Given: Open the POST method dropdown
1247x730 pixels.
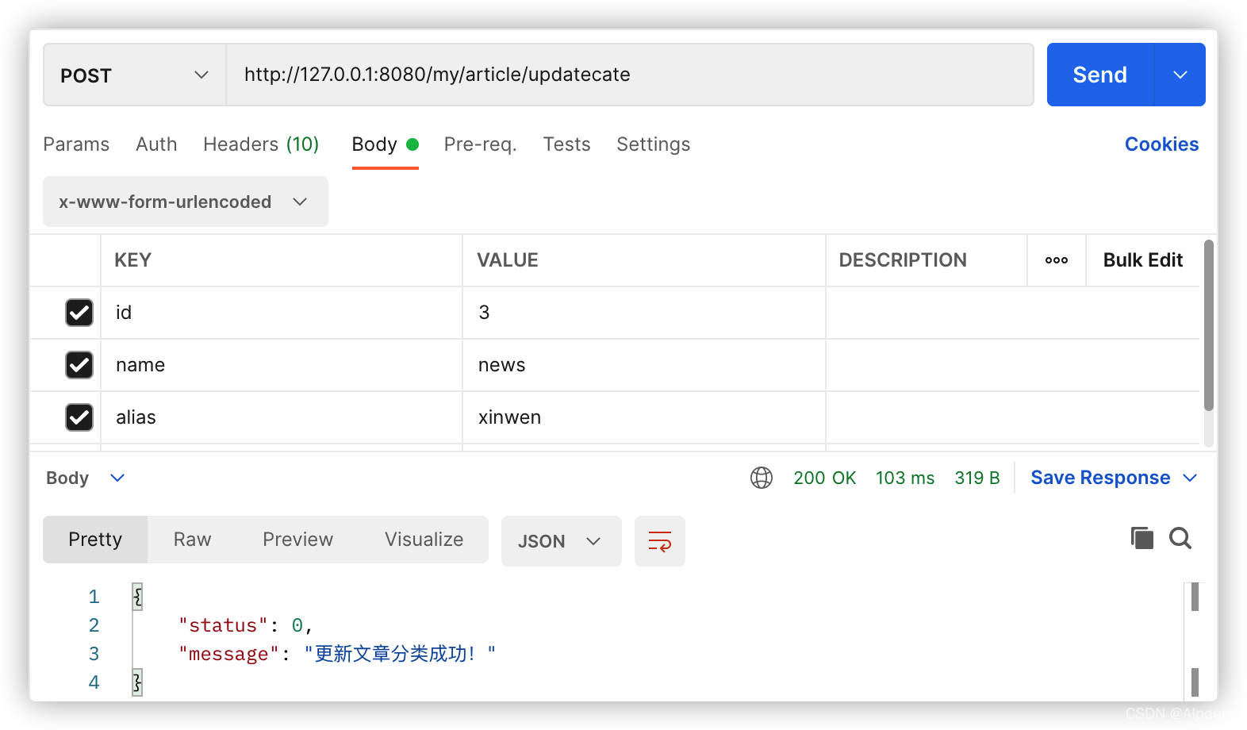Looking at the screenshot, I should pos(135,75).
